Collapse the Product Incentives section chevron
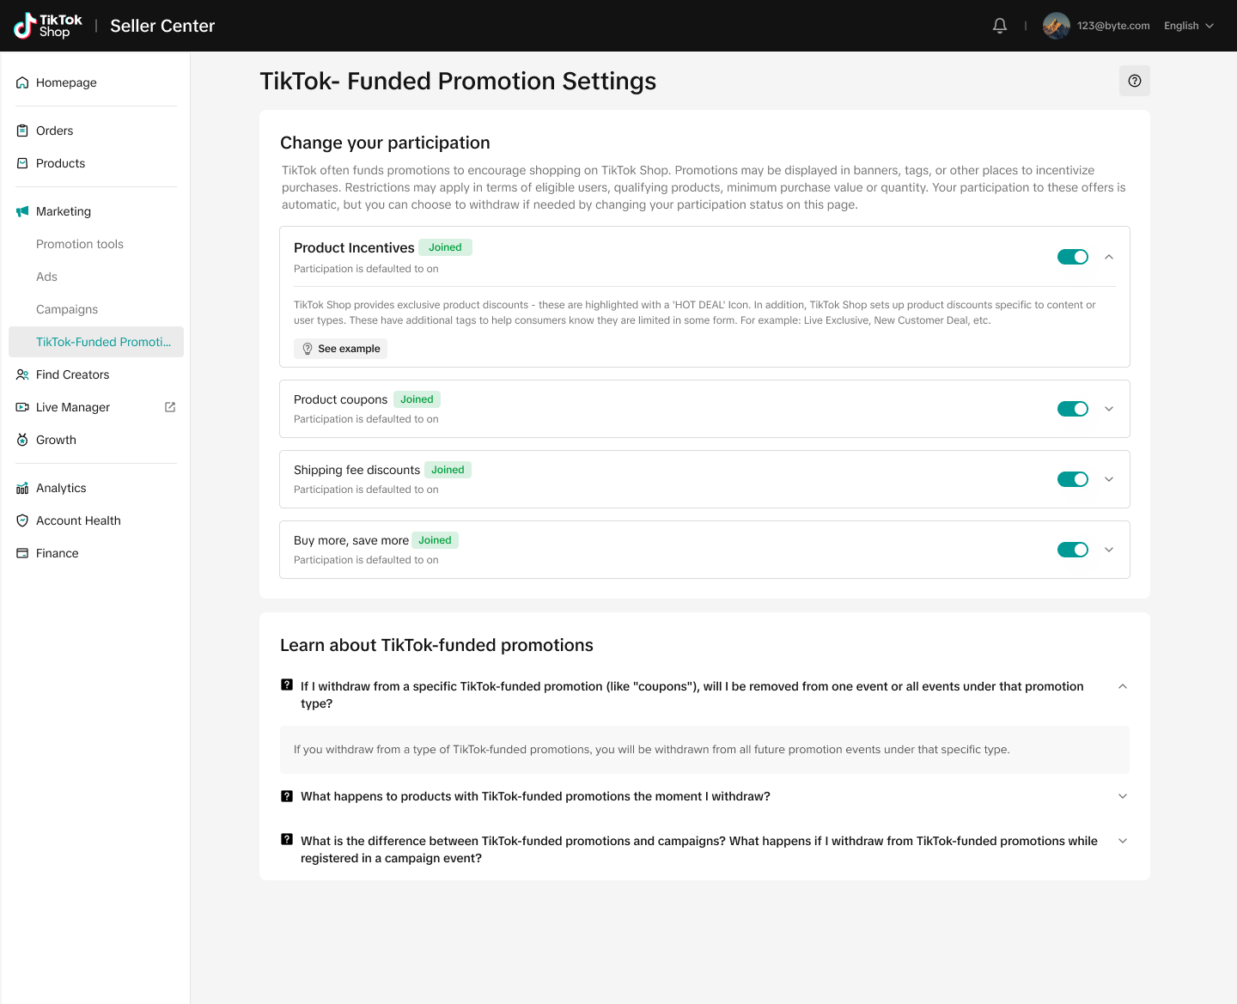Screen dimensions: 1237x1004 [1109, 257]
